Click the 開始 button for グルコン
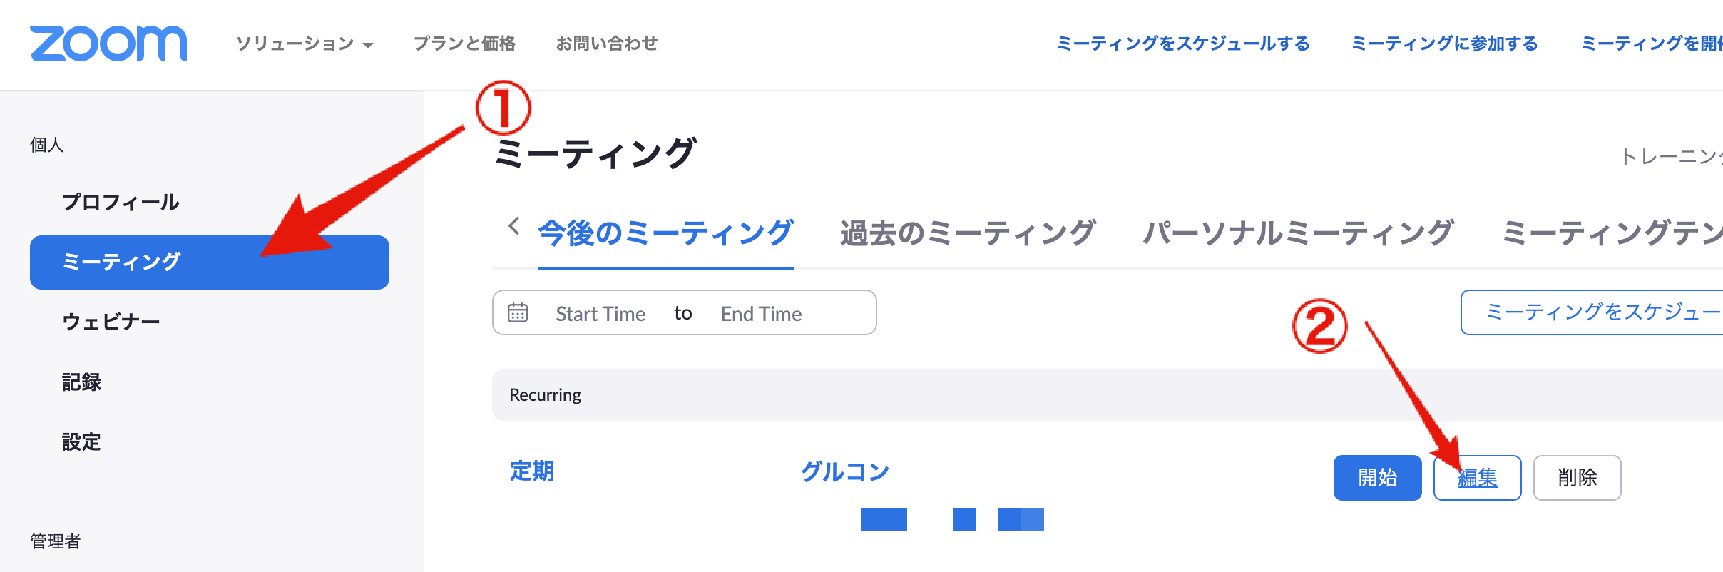This screenshot has height=572, width=1723. tap(1378, 478)
